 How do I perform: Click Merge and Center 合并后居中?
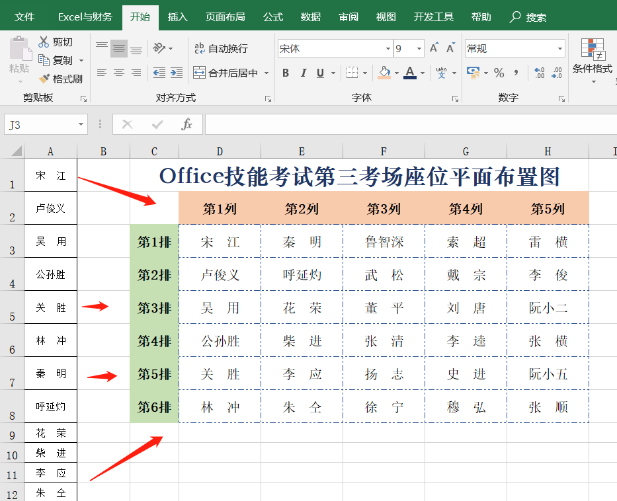coord(226,73)
